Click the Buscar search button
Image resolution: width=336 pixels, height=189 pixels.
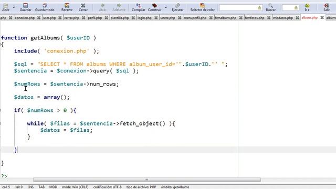pyautogui.click(x=271, y=7)
